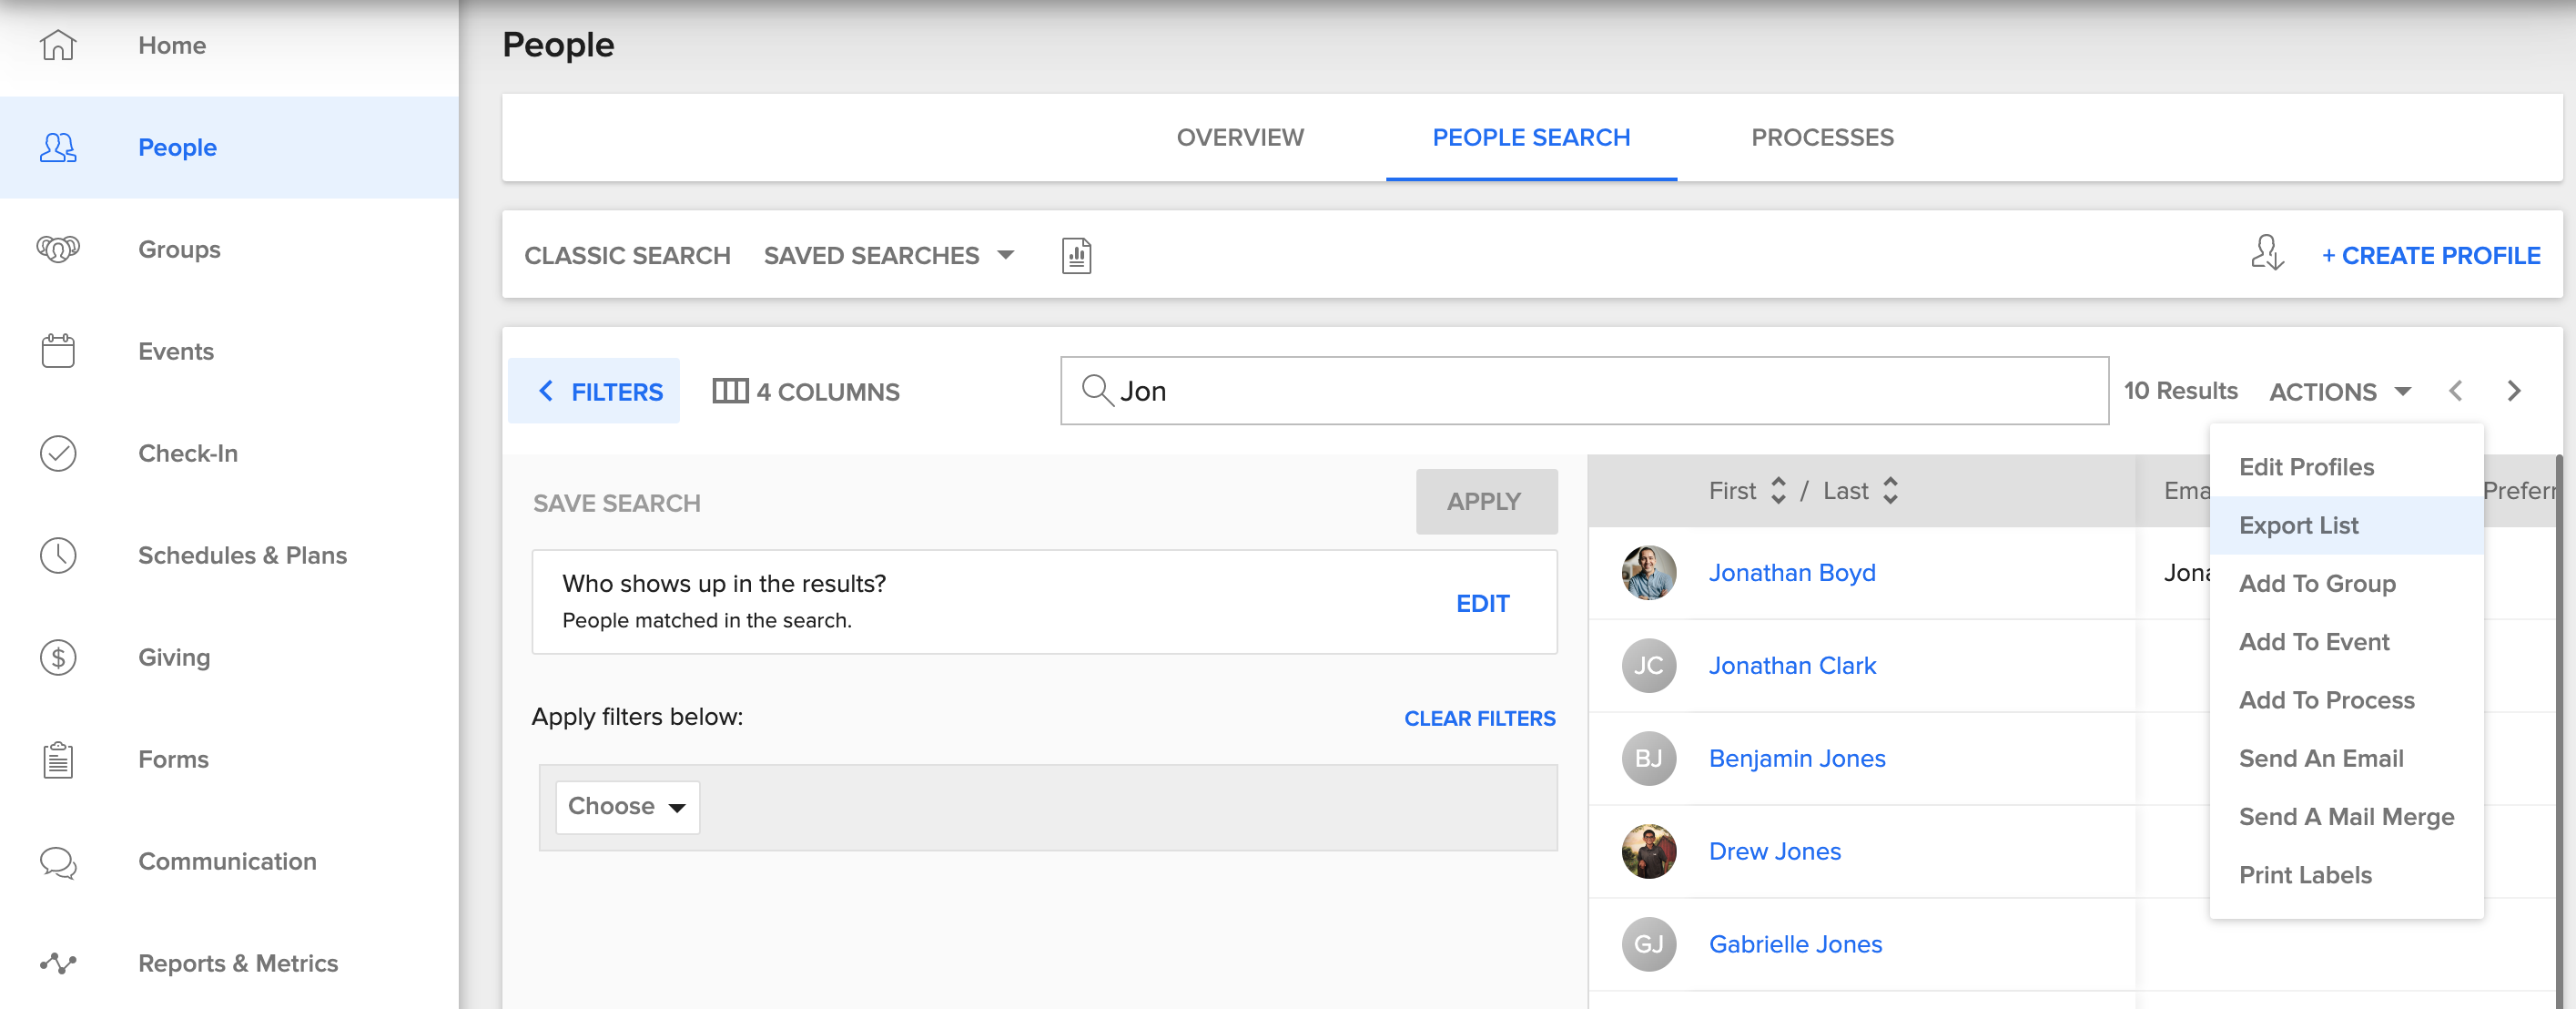Select Export List from the Actions menu

point(2299,524)
